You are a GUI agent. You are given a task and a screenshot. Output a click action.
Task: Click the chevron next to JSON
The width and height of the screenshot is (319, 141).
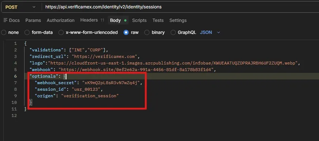(x=219, y=32)
